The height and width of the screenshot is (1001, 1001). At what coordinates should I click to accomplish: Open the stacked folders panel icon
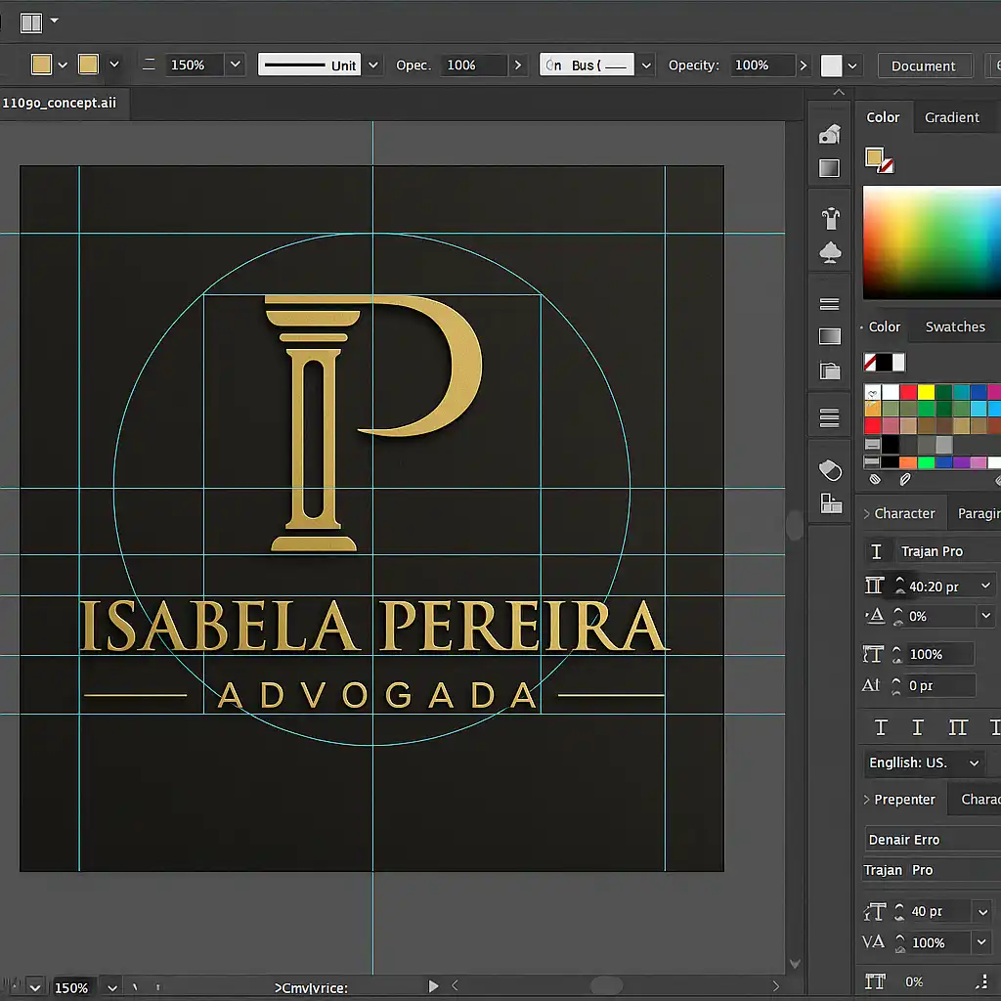coord(830,370)
